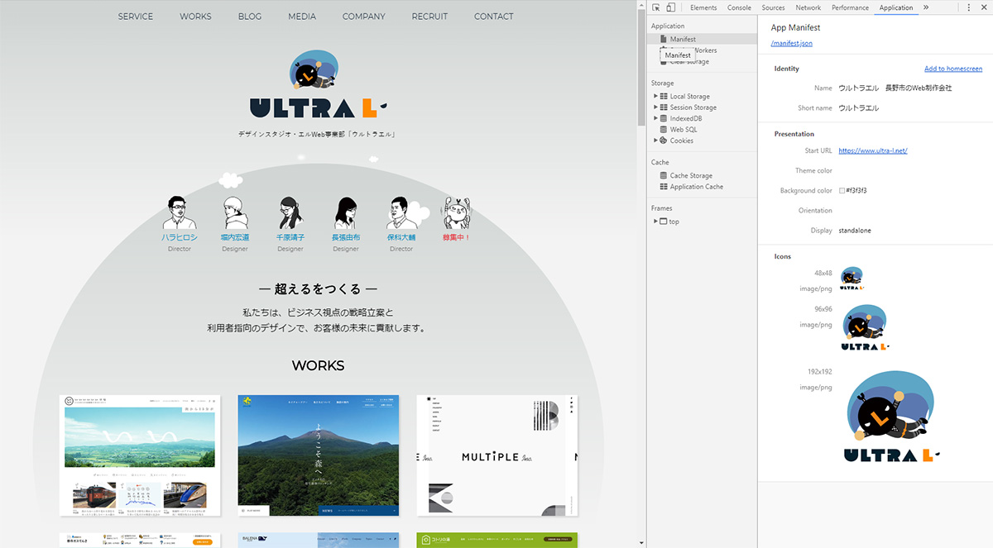Click the 千原靖子 Designer avatar
The image size is (993, 548).
click(x=290, y=213)
